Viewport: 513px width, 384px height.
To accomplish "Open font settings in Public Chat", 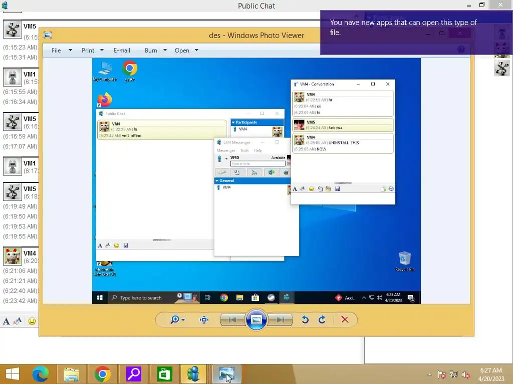I will pyautogui.click(x=6, y=321).
